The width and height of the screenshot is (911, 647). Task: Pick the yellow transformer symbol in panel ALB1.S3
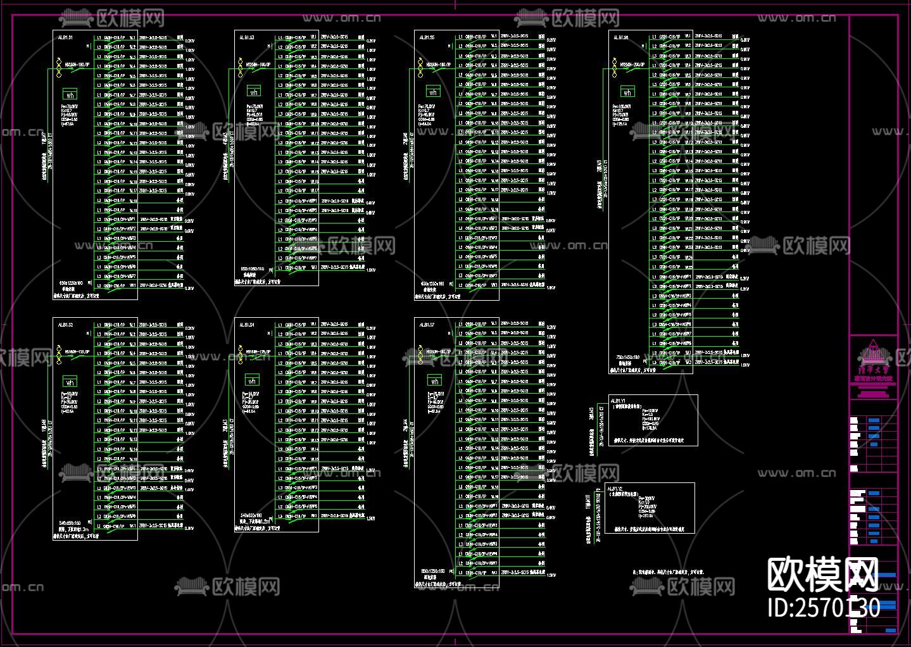(x=239, y=66)
